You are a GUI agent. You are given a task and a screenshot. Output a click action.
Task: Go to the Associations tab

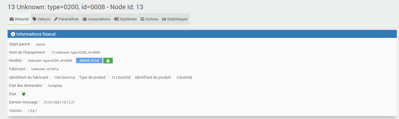pyautogui.click(x=96, y=19)
